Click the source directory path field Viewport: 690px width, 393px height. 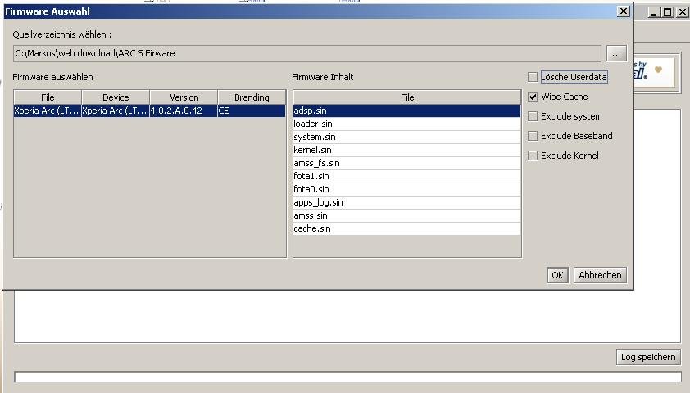[x=306, y=54]
